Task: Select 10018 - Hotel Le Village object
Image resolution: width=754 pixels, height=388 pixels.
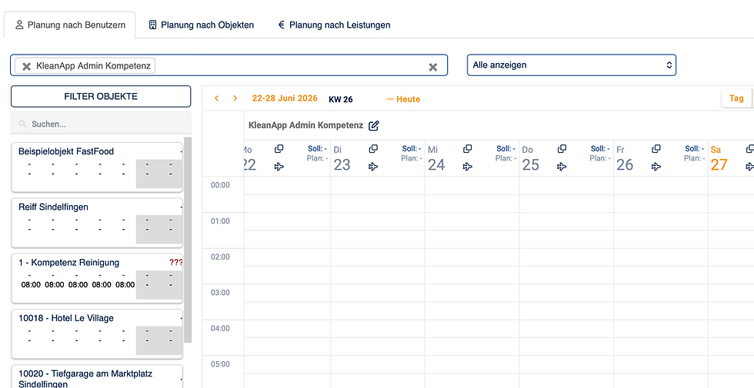Action: tap(97, 334)
